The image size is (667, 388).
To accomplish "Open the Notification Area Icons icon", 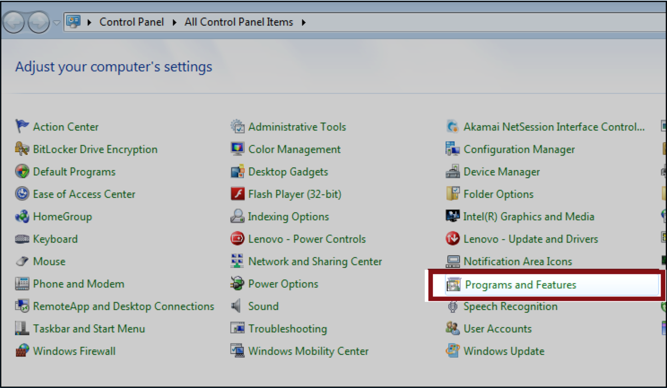I will pyautogui.click(x=453, y=261).
